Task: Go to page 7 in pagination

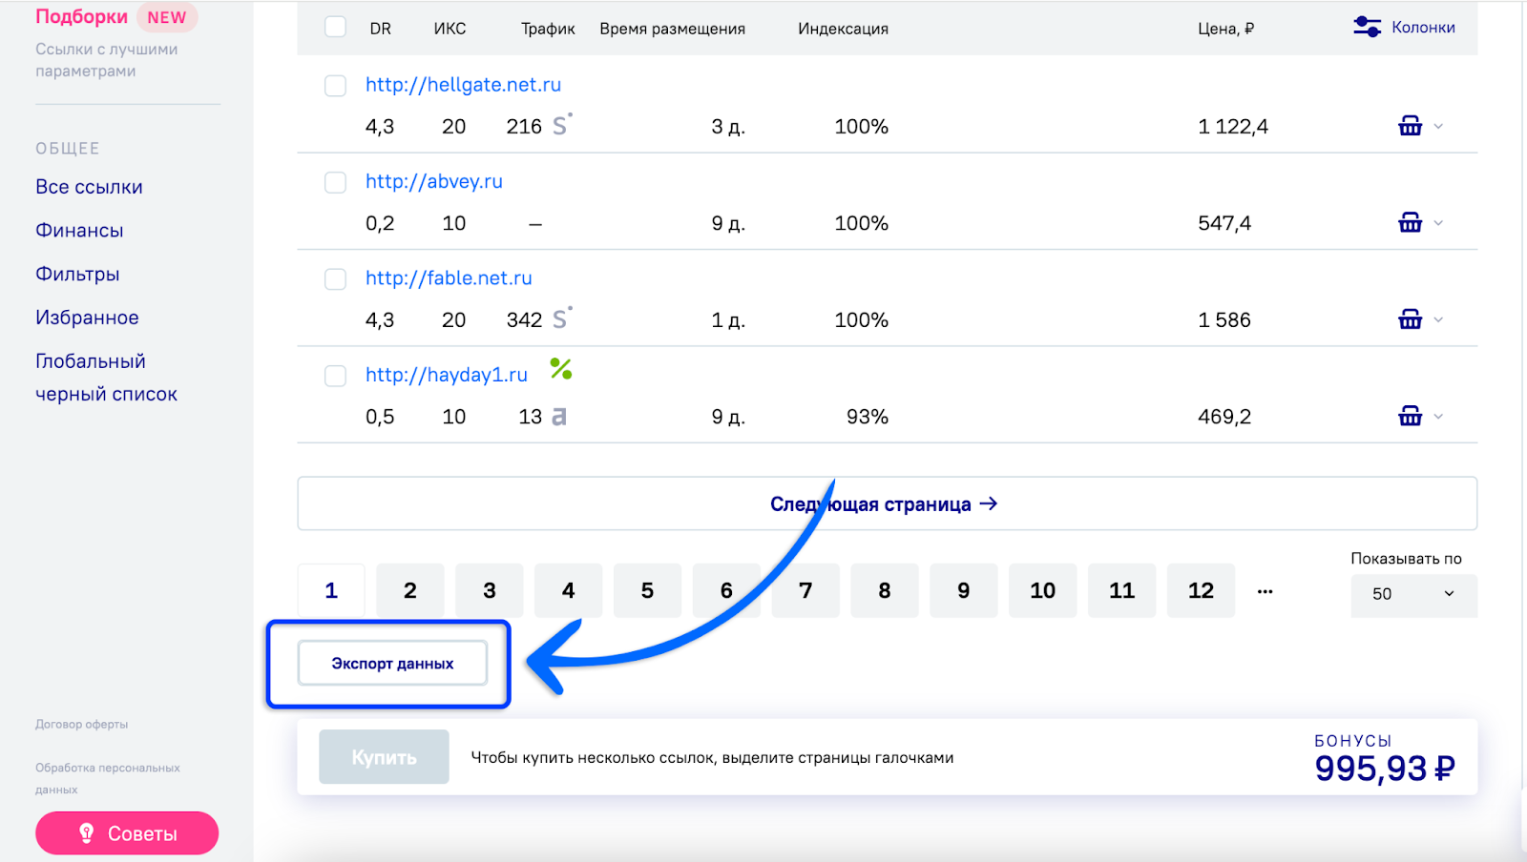Action: [805, 591]
